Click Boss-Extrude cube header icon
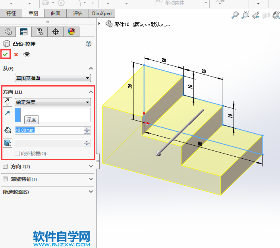 [x=7, y=44]
